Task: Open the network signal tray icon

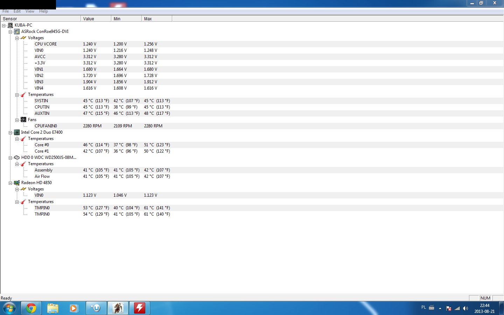Action: point(457,308)
